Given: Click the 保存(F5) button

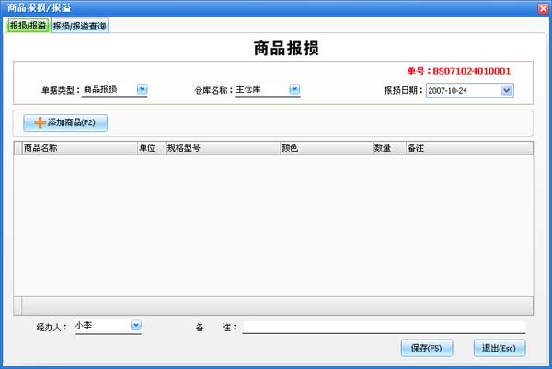Looking at the screenshot, I should (x=427, y=348).
